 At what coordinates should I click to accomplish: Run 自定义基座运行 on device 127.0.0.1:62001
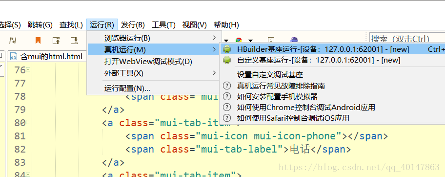point(333,60)
